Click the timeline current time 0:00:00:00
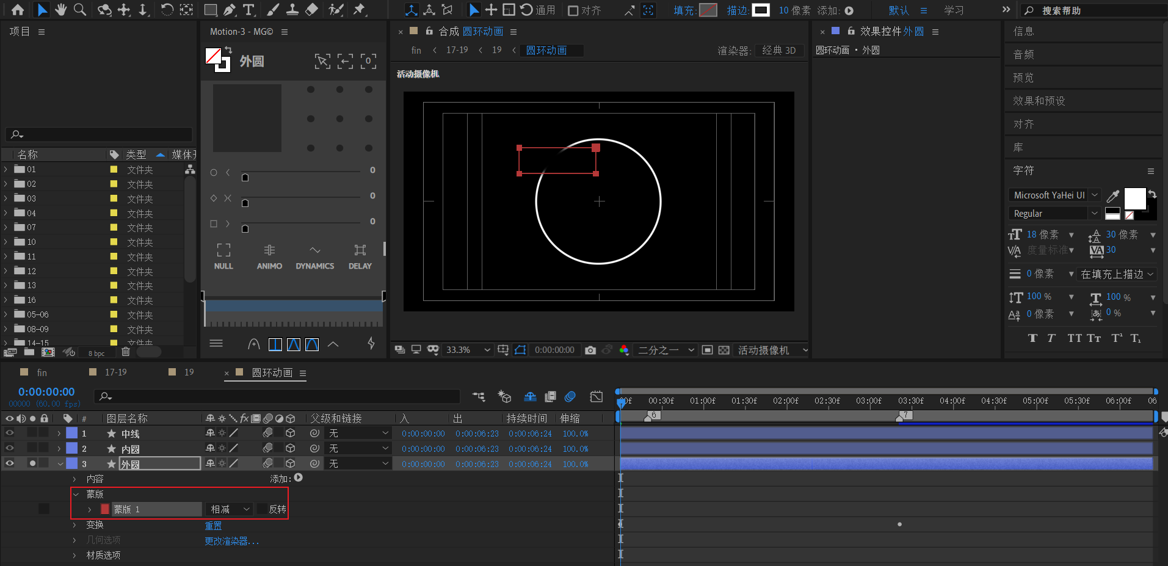 point(46,392)
